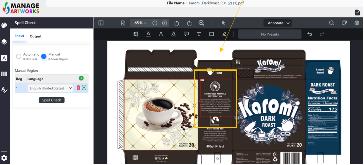364x165 pixels.
Task: Add a new manual region
Action: [x=81, y=78]
